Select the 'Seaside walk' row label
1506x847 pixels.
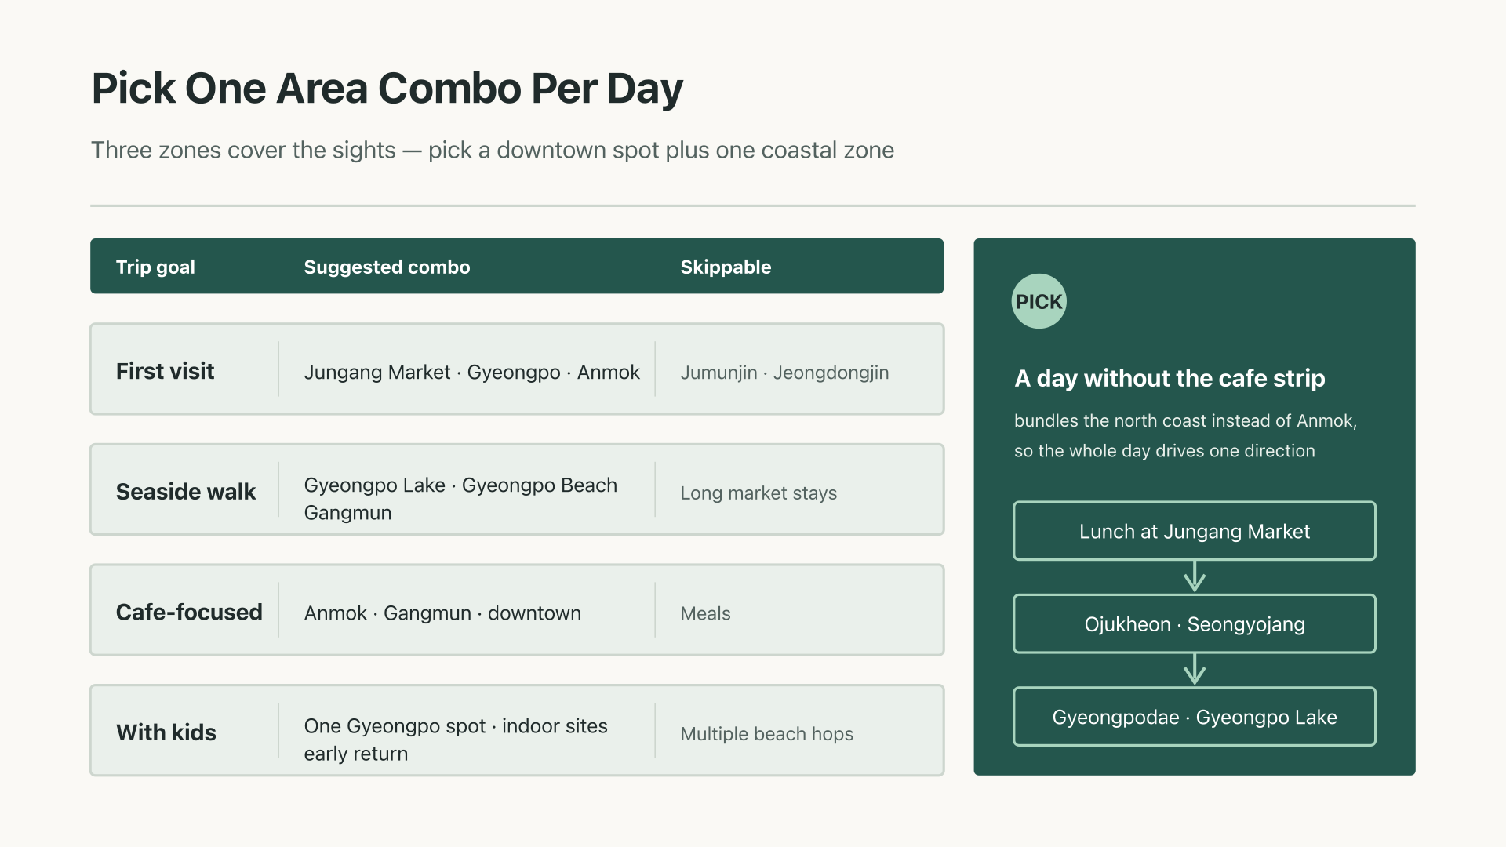coord(186,492)
